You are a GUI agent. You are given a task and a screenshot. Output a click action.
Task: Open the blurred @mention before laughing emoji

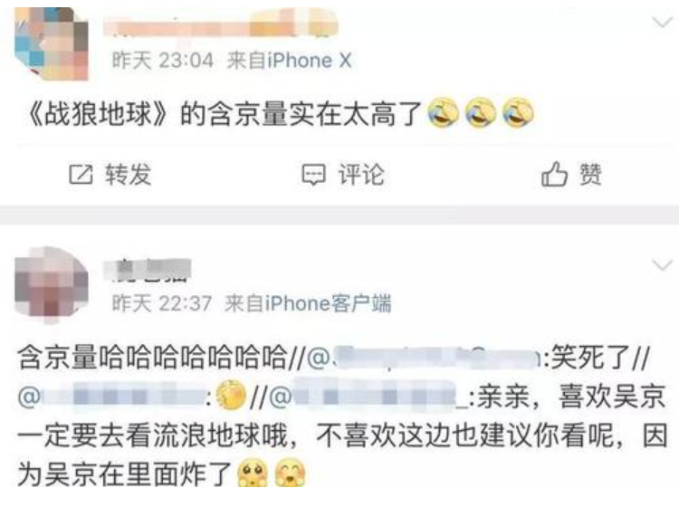pos(111,397)
